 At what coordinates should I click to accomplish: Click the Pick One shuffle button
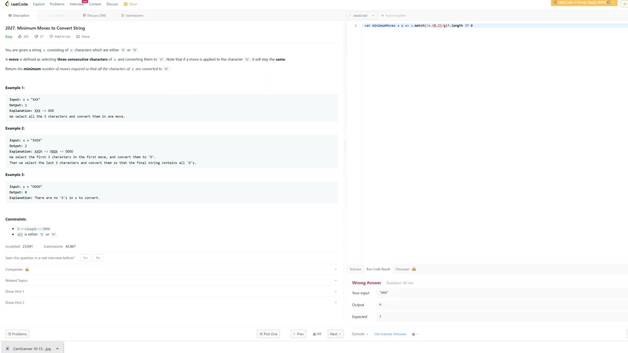click(268, 334)
